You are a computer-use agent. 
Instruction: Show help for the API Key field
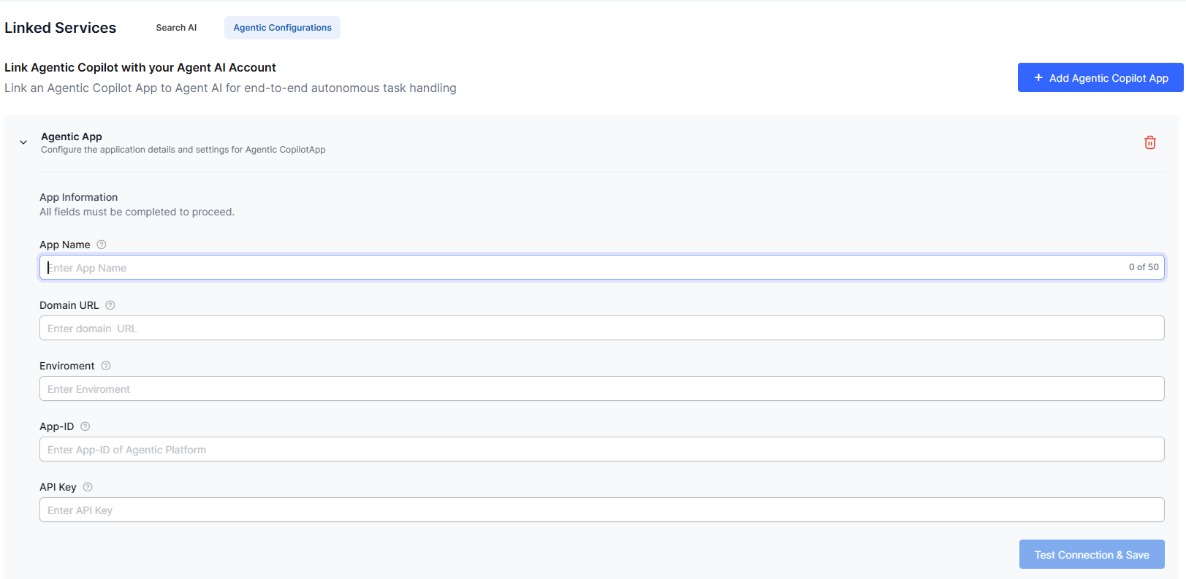(x=88, y=487)
